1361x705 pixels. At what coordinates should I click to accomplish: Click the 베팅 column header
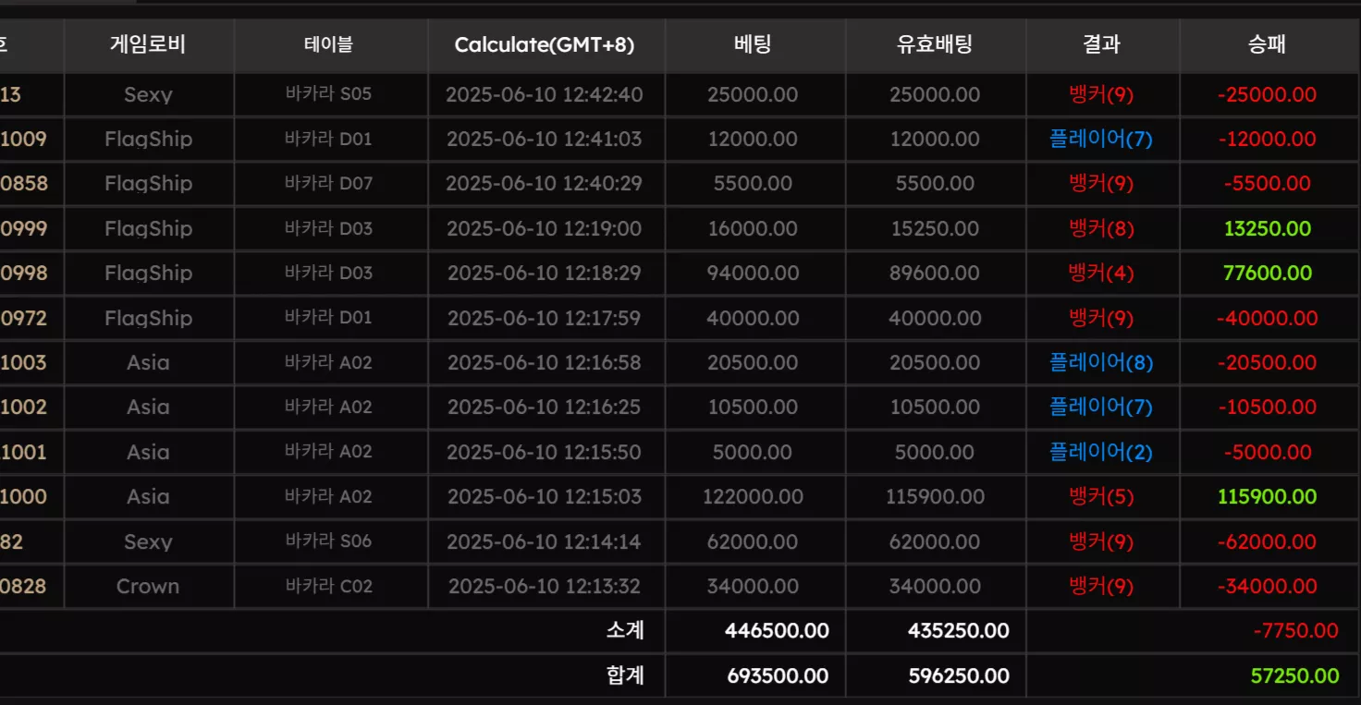754,44
